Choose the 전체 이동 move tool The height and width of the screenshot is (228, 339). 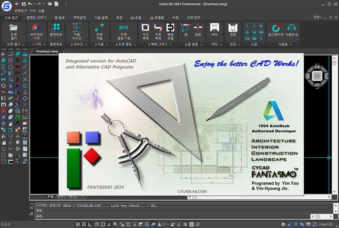coord(99,28)
